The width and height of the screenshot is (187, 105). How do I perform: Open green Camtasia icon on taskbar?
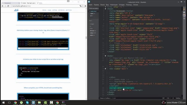(45, 102)
